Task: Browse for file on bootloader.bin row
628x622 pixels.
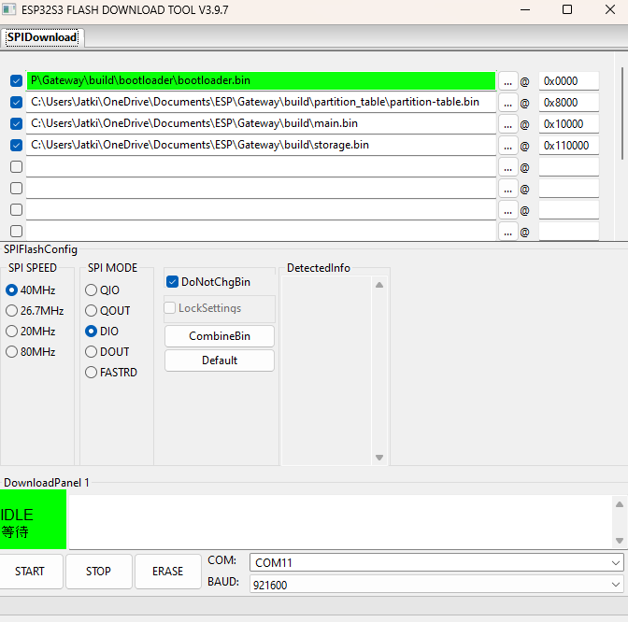Action: pos(507,81)
